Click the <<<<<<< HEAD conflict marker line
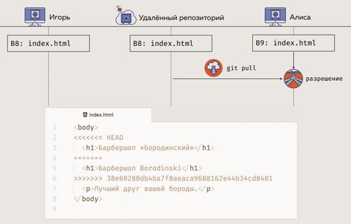 tap(98, 137)
